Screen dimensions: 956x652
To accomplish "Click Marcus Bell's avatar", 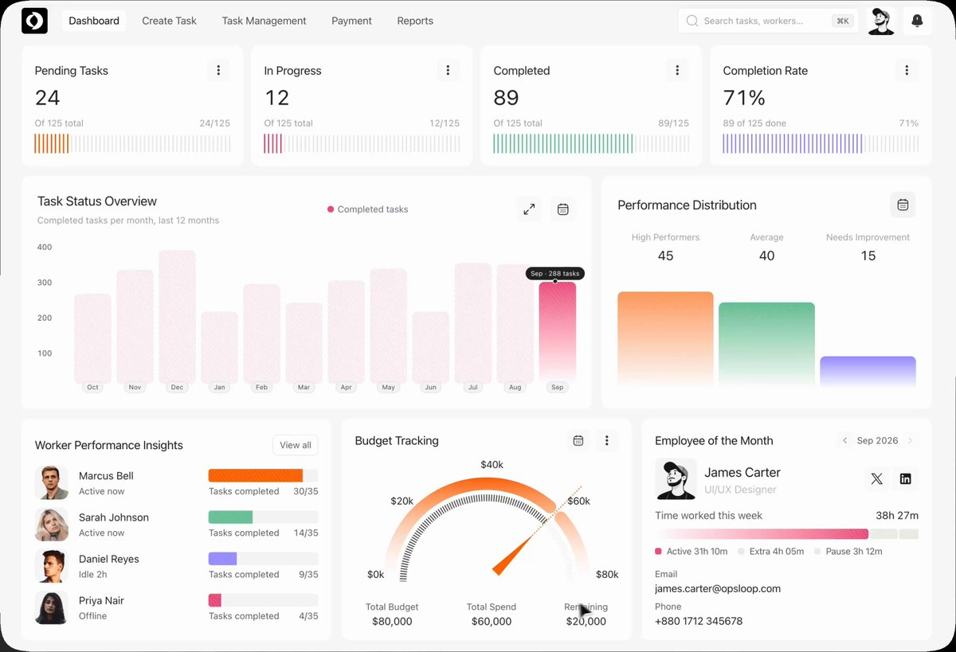I will tap(52, 482).
